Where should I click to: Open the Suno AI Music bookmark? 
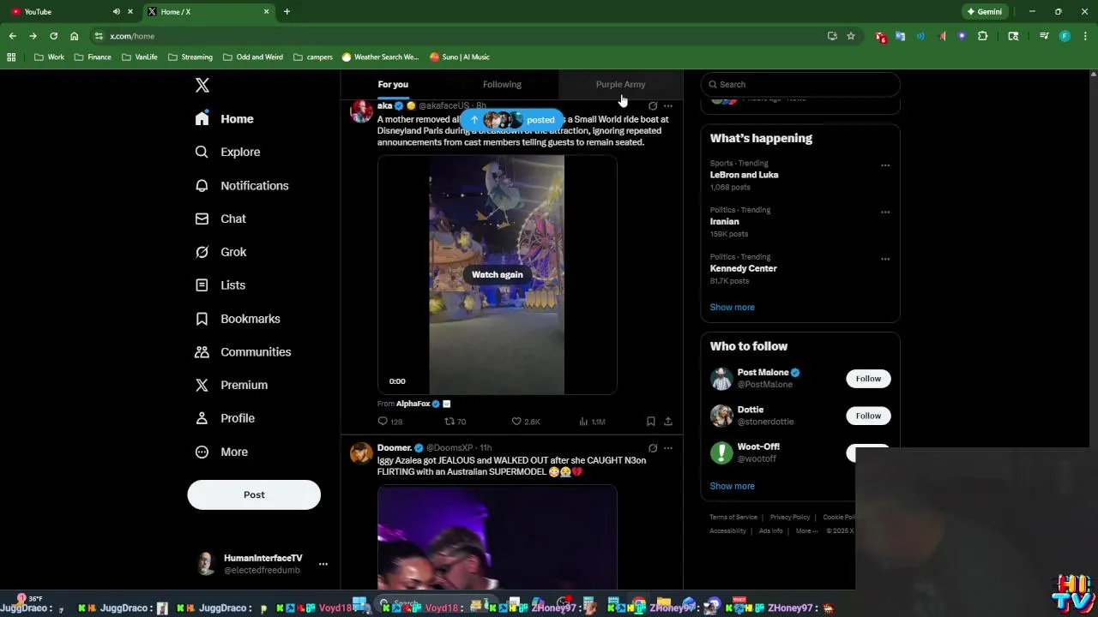tap(460, 57)
